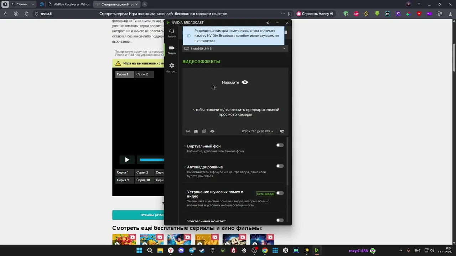Expand the Автокадрирование effect
Image resolution: width=456 pixels, height=256 pixels.
(185, 167)
